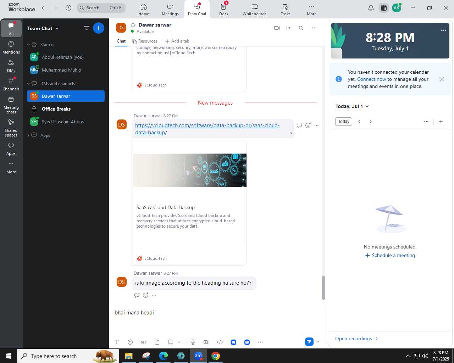Open Apps in the left sidebar

click(x=11, y=149)
